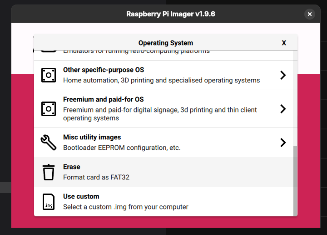The height and width of the screenshot is (235, 327).
Task: Click the wrench icon for Misc utility images
Action: (x=49, y=143)
